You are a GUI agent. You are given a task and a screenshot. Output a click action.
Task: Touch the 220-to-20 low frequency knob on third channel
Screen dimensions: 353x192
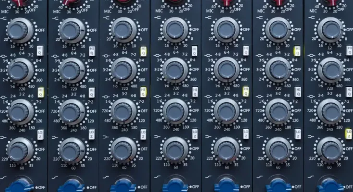pos(123,150)
